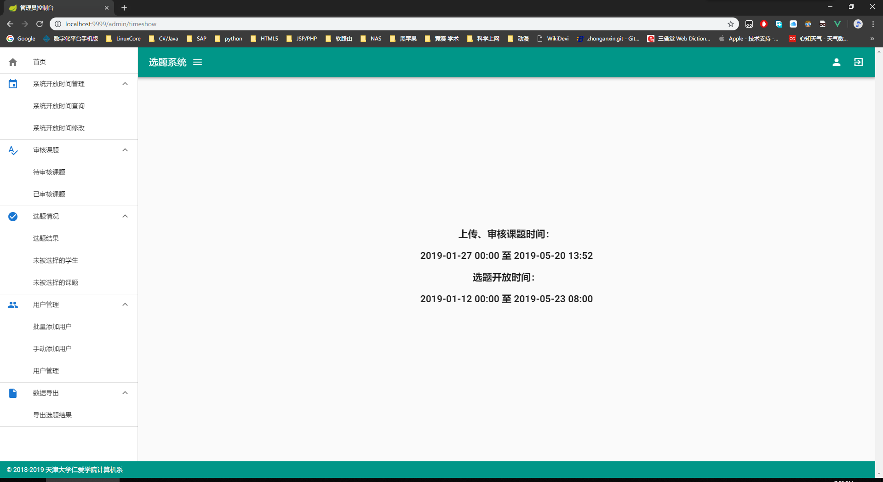Screen dimensions: 883x482
Task: Click the logout icon in the header
Action: pyautogui.click(x=859, y=62)
